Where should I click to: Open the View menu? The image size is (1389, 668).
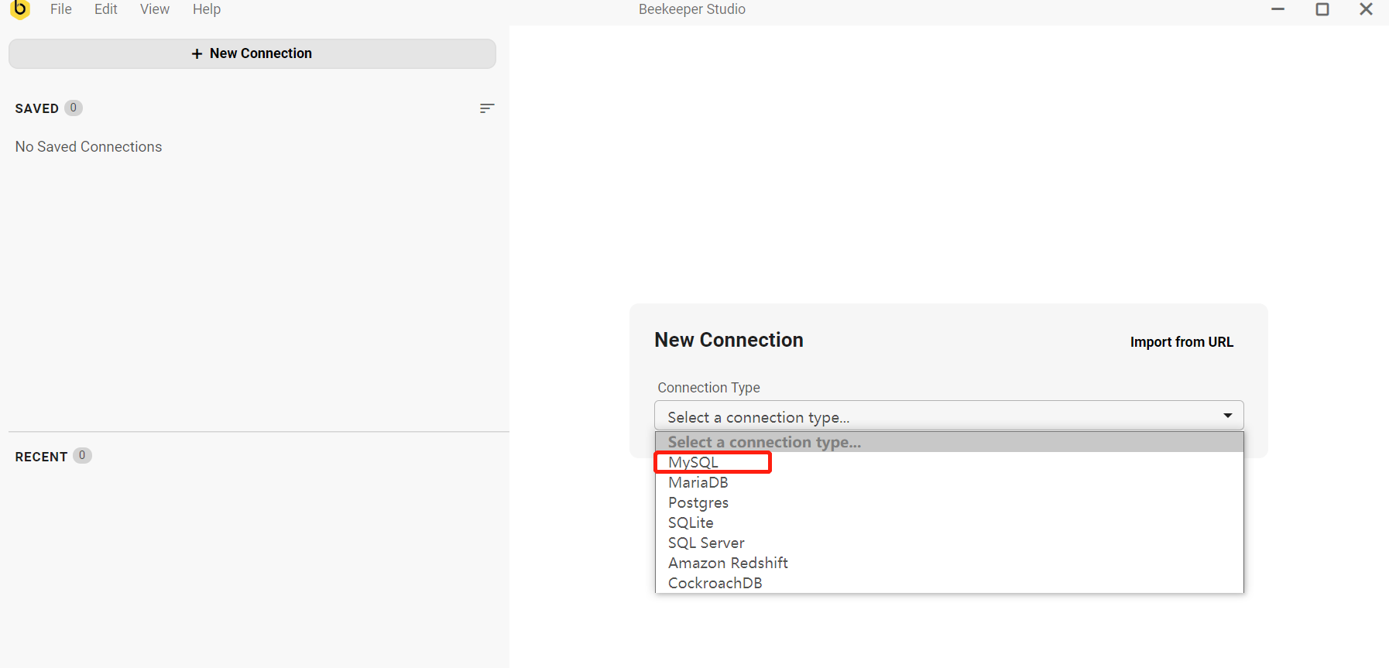[155, 9]
